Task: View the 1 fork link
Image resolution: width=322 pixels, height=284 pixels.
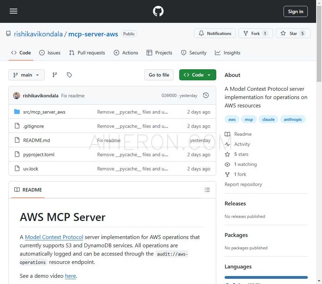Action: [x=236, y=175]
